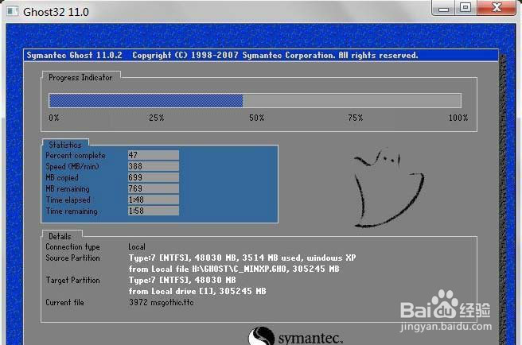Click the 75% marker under progress bar
The height and width of the screenshot is (345, 522).
coord(356,118)
